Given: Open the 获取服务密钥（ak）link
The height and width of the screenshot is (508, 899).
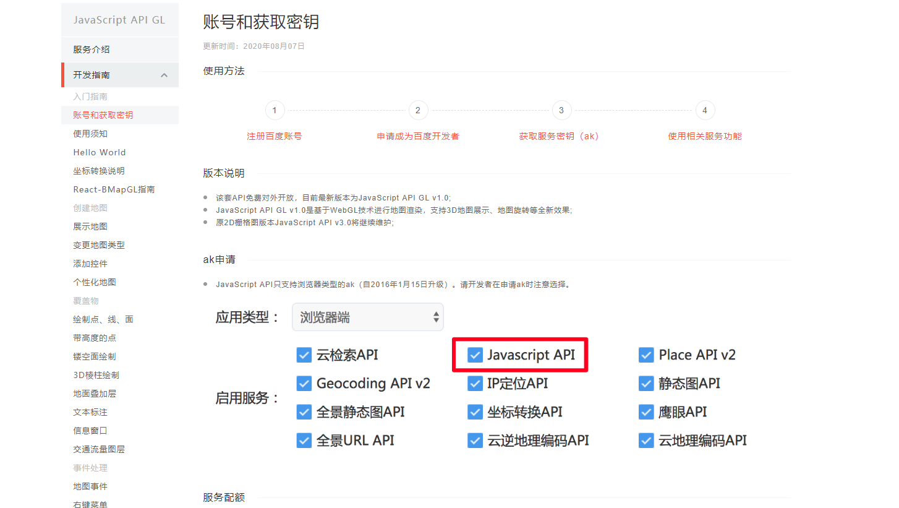Looking at the screenshot, I should click(560, 136).
